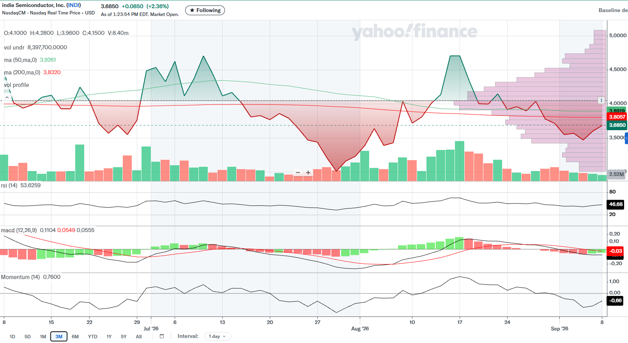Click the macd (12,26,9) indicator label
628x343 pixels.
(19, 230)
